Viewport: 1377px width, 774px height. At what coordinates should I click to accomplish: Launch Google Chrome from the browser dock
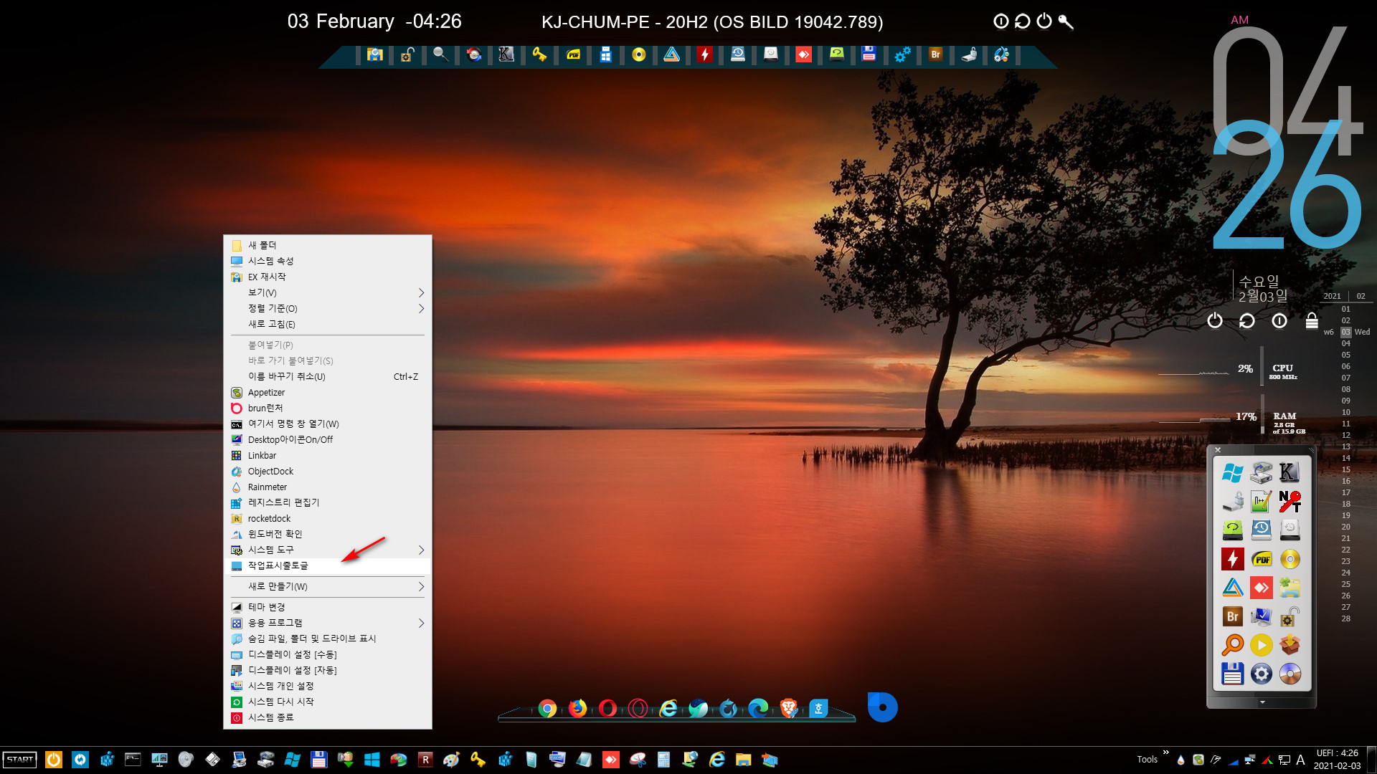[x=547, y=709]
